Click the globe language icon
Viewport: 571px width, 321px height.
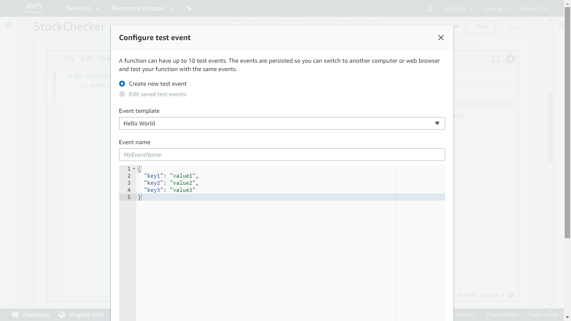click(62, 315)
